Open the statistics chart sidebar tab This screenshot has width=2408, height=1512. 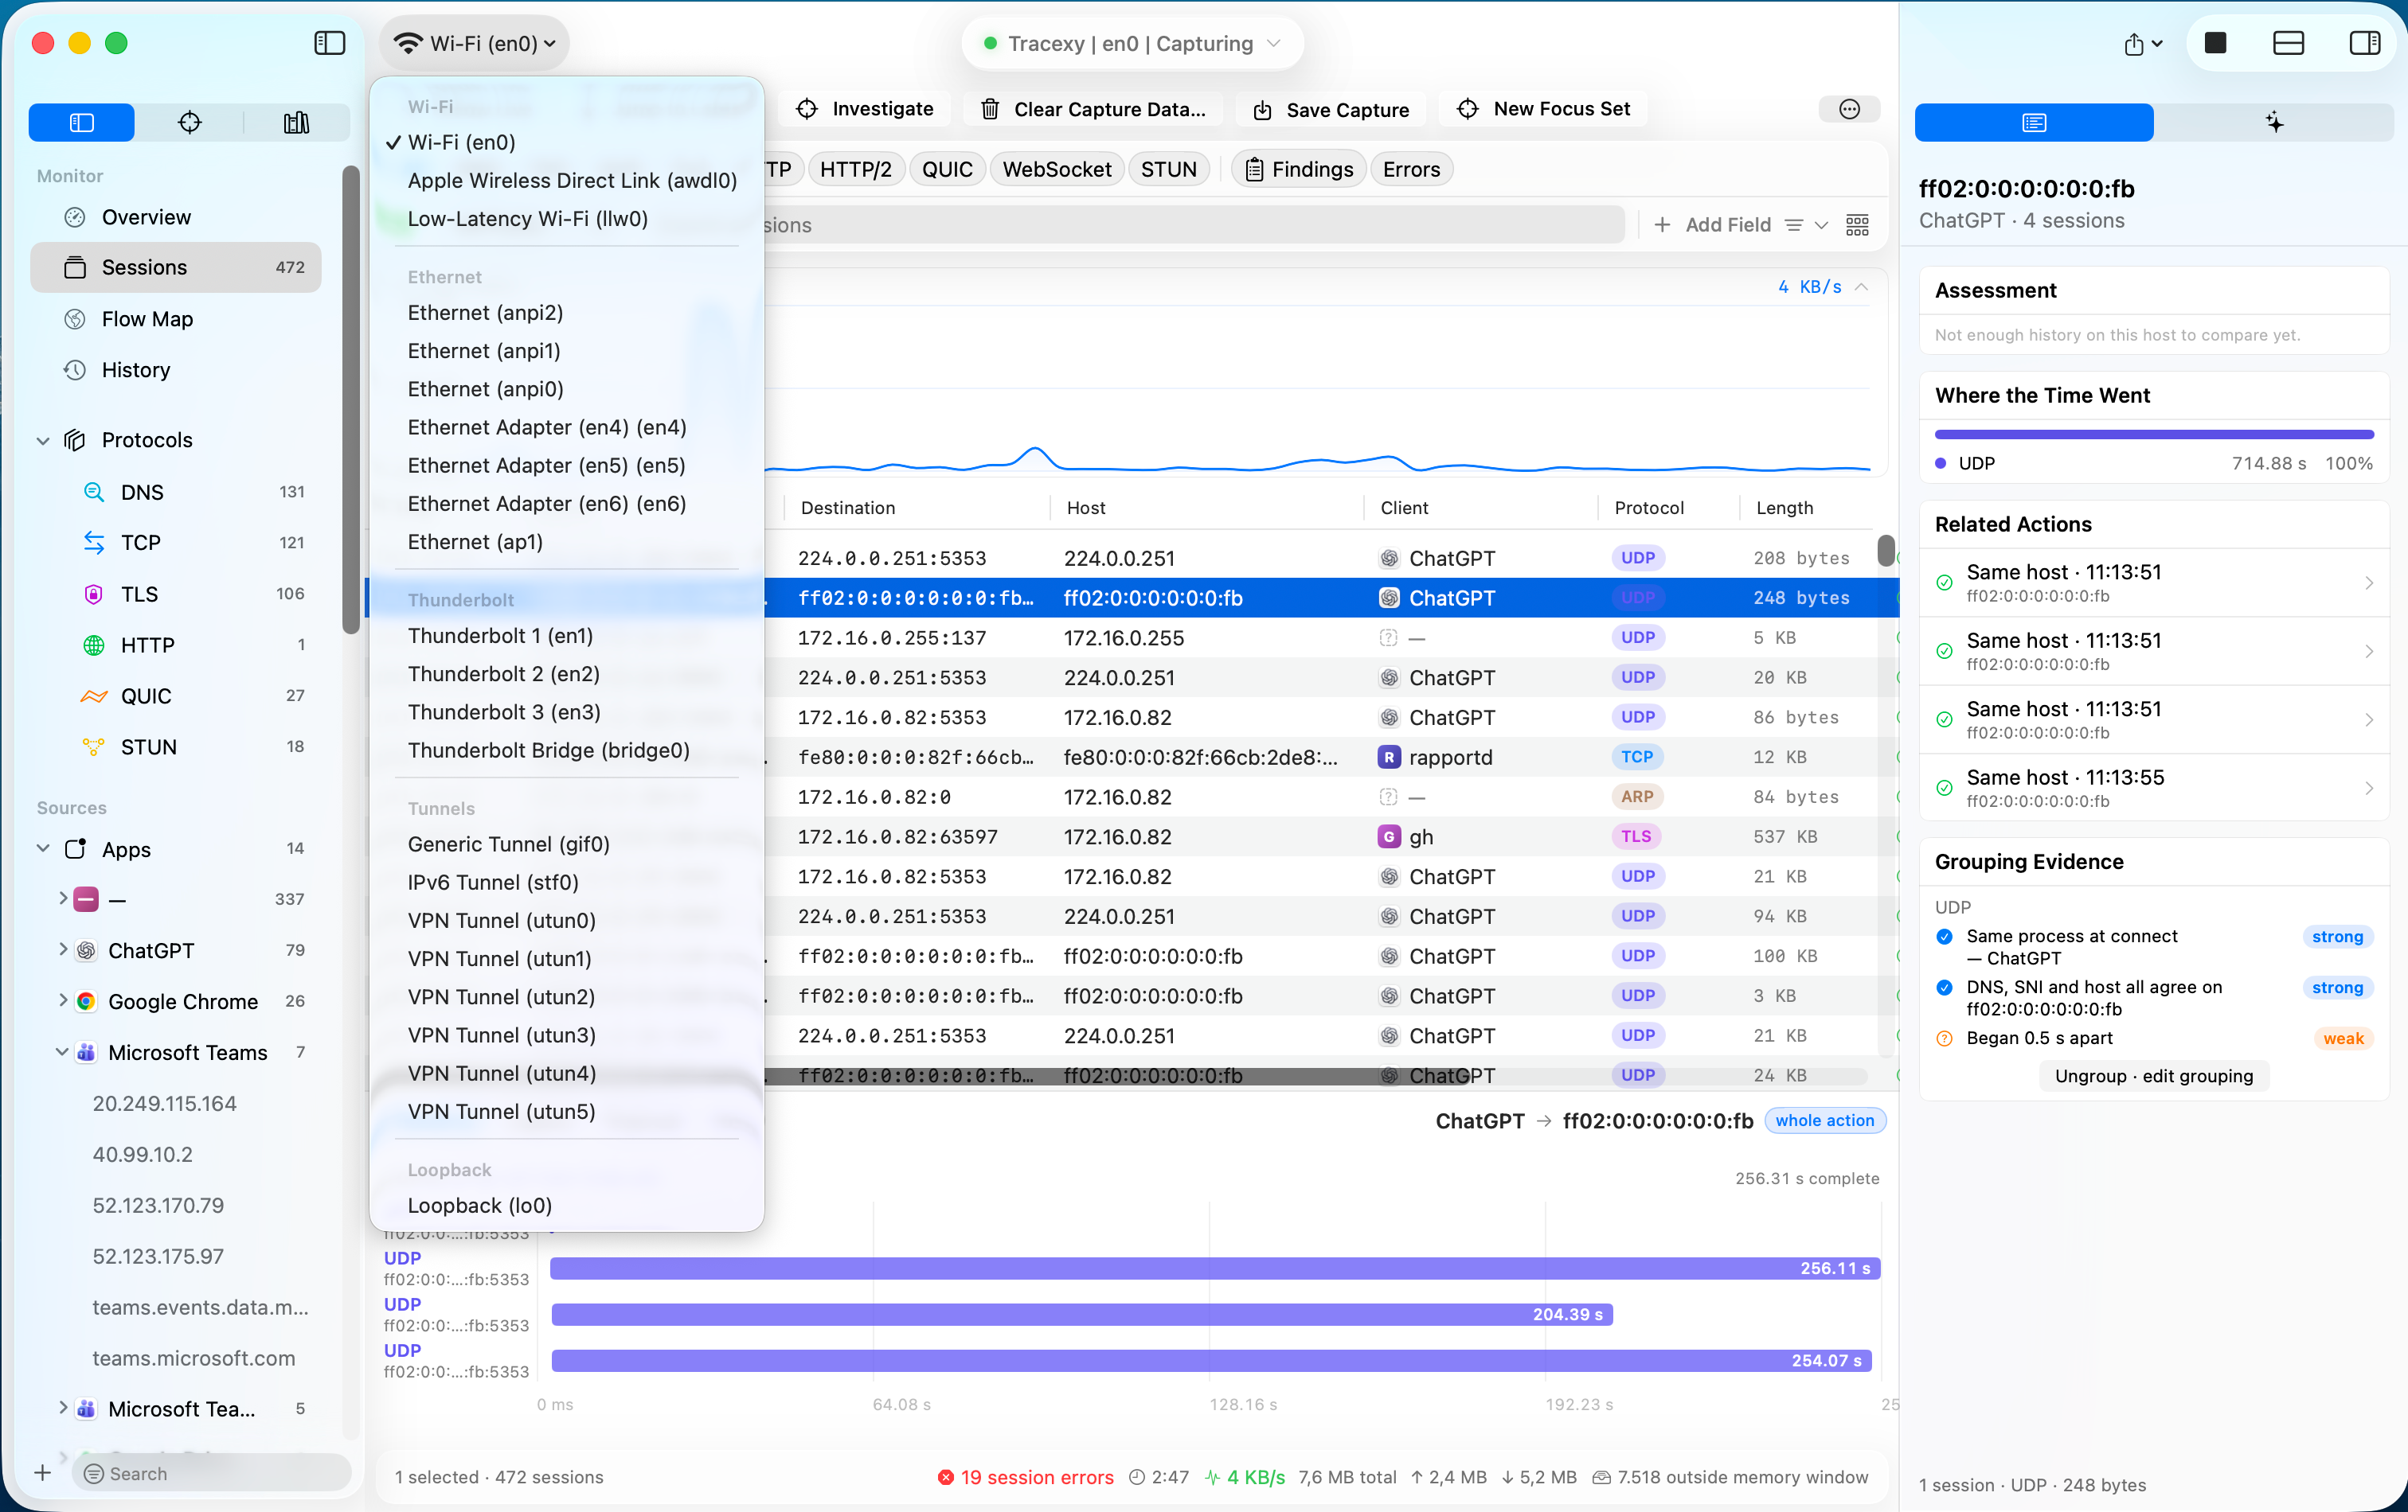pyautogui.click(x=296, y=122)
